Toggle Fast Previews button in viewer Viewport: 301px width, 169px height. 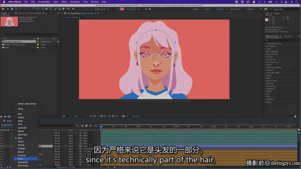(91, 116)
